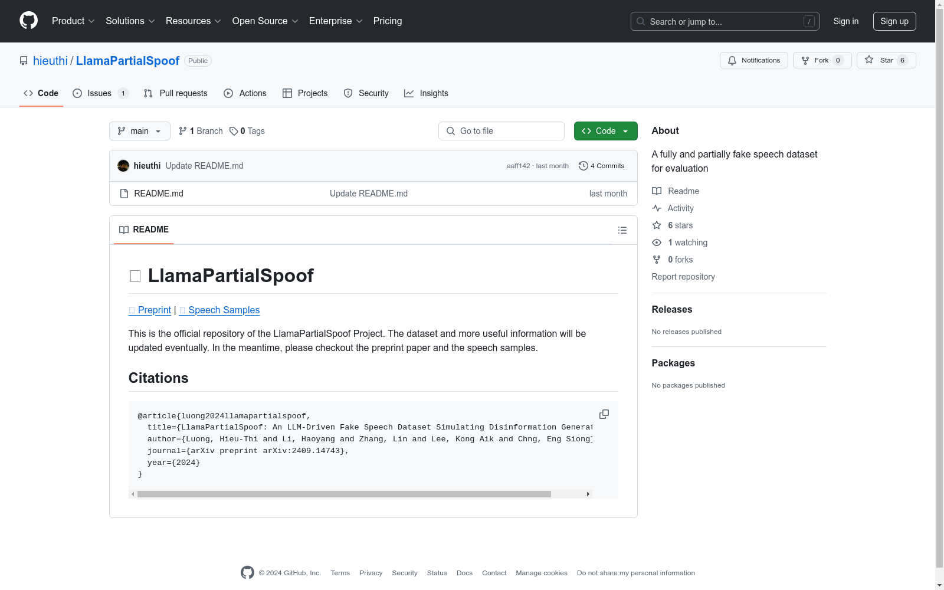
Task: Click Report repository link
Action: point(683,277)
